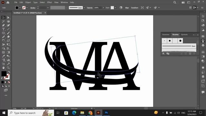Open the File menu
The height and width of the screenshot is (116, 206).
(16, 2)
